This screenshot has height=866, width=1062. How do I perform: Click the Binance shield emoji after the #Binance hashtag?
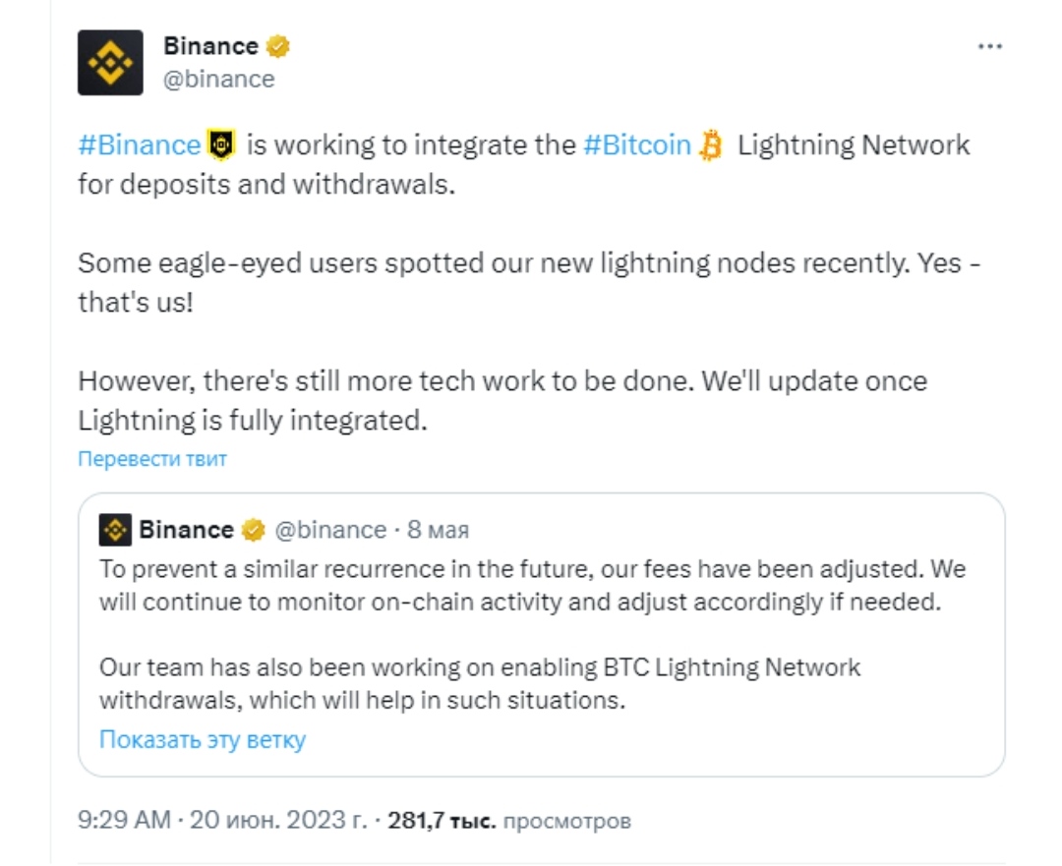(220, 145)
